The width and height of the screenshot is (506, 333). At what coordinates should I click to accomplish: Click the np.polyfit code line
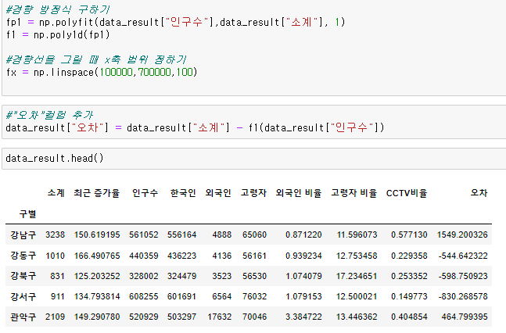tap(175, 22)
